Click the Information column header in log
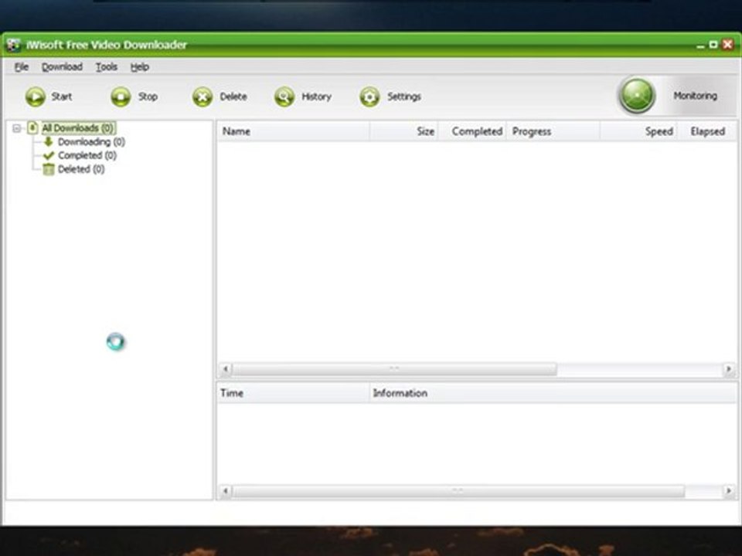Viewport: 742px width, 556px height. tap(553, 393)
